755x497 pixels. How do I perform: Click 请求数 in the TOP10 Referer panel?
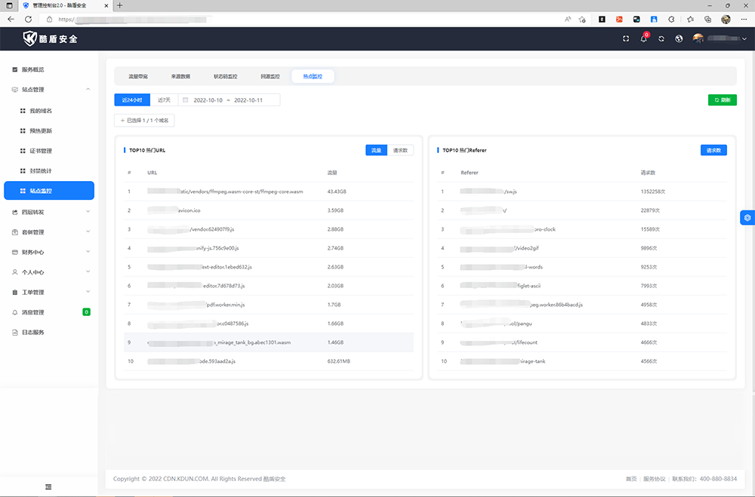pyautogui.click(x=713, y=150)
